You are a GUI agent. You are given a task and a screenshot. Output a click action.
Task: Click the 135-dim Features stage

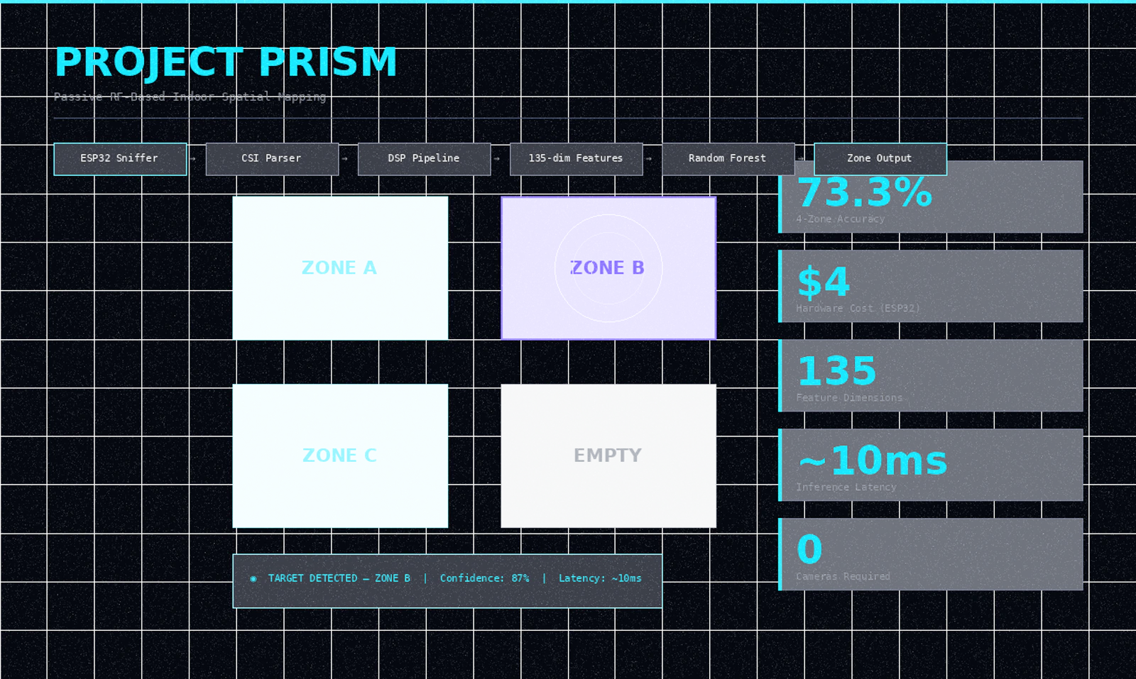576,159
